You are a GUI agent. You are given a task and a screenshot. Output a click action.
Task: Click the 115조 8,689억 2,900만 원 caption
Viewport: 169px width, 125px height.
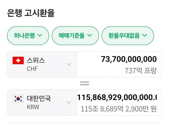119,109
